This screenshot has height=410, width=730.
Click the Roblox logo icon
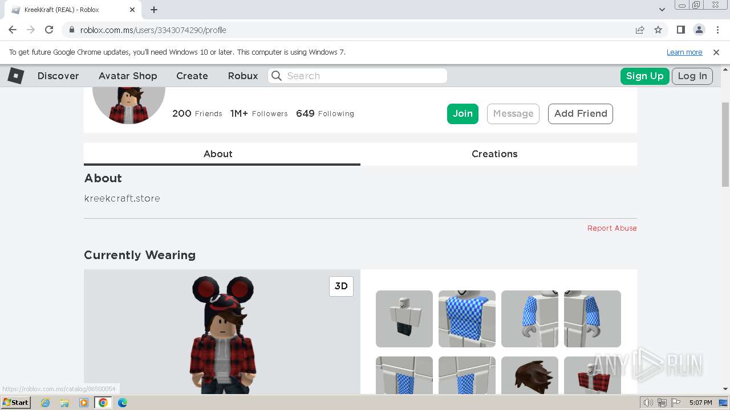(16, 76)
